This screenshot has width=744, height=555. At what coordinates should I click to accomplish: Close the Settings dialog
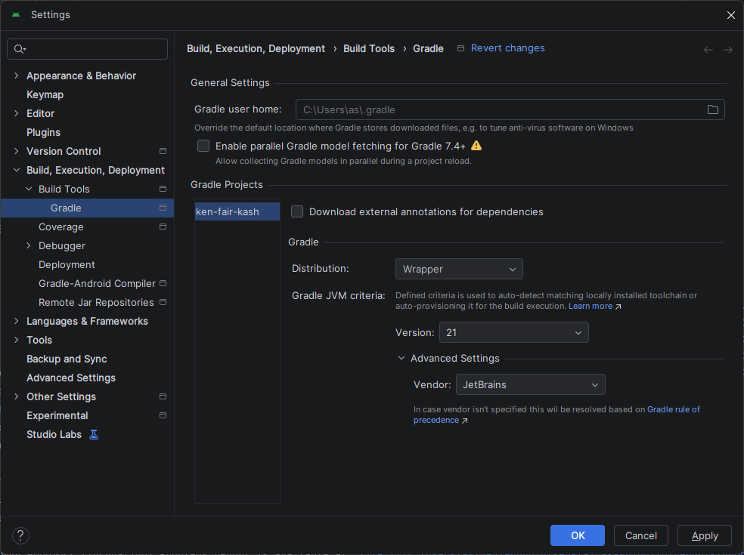tap(730, 15)
